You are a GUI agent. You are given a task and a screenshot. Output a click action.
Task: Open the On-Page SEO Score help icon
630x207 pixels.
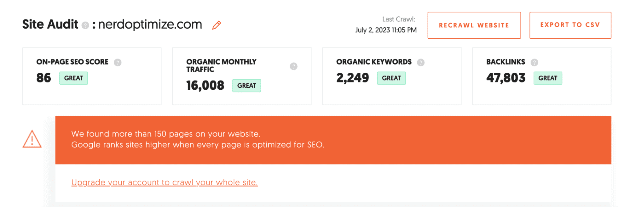pyautogui.click(x=117, y=62)
